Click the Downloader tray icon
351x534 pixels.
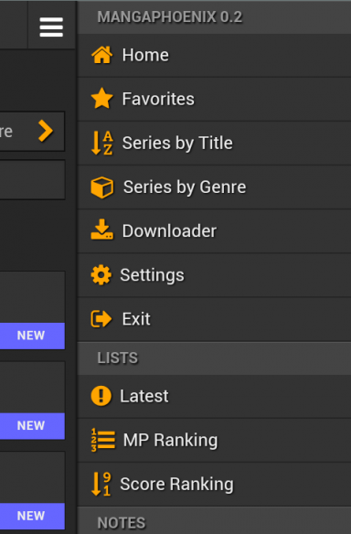(x=101, y=230)
